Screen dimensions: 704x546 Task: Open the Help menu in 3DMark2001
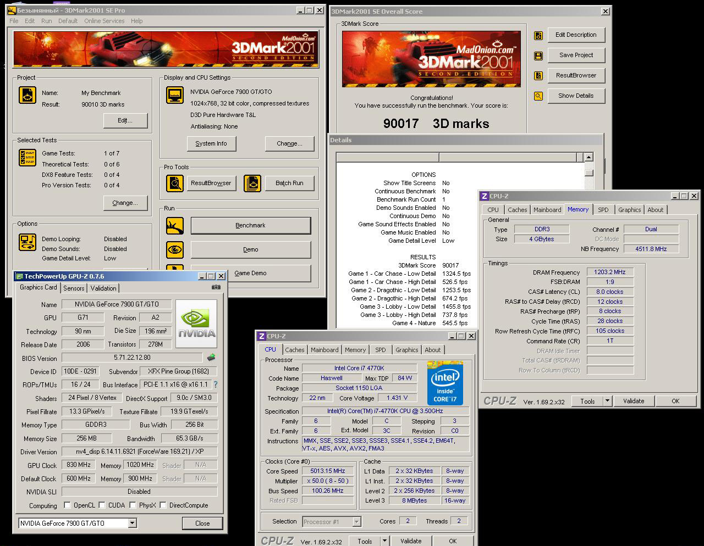click(137, 21)
